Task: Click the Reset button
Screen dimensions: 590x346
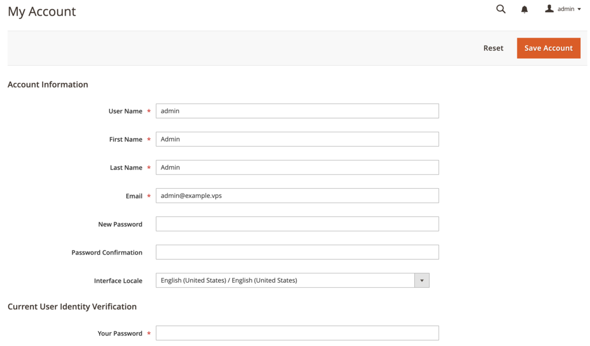Action: coord(493,48)
